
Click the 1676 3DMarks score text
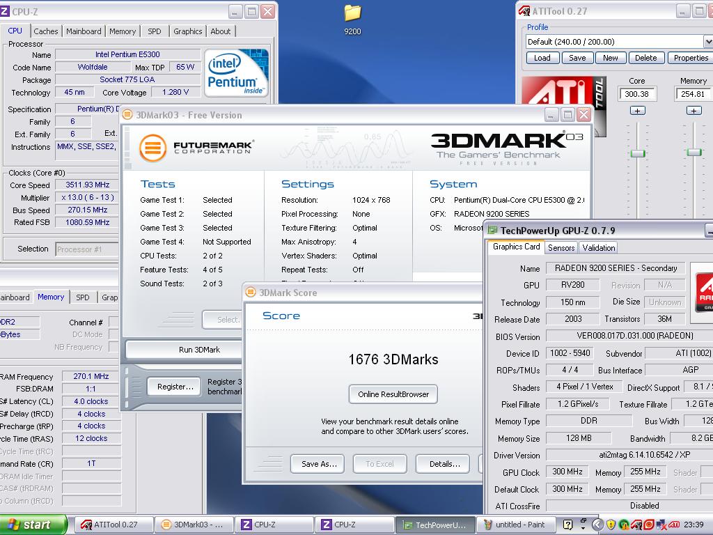pos(393,359)
